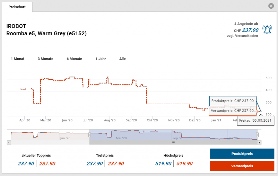Screen dimensions: 278x176
Task: Switch to the 6 Monate range
Action: pos(74,59)
